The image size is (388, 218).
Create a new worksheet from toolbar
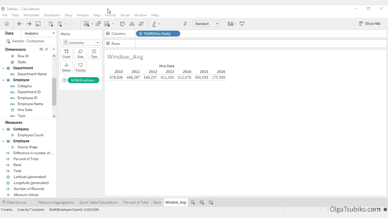point(87,24)
